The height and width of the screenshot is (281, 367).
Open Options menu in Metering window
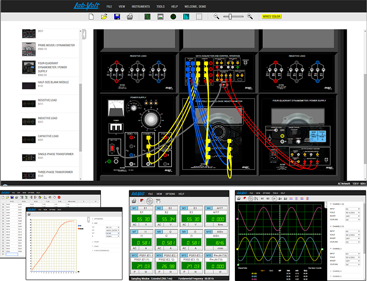[x=170, y=194]
